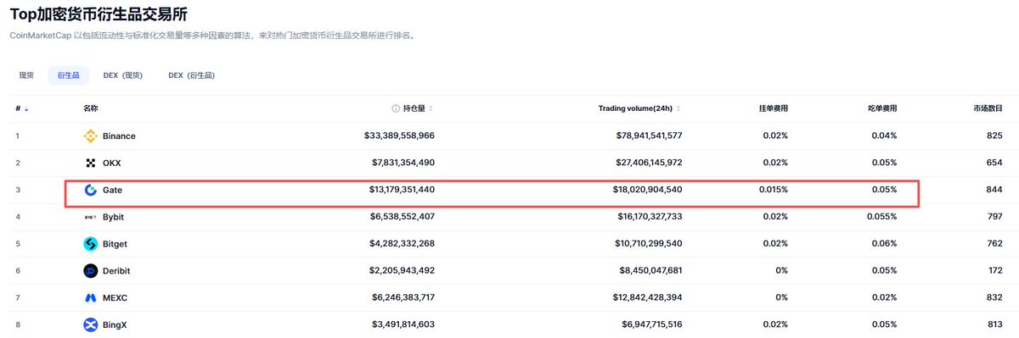This screenshot has height=338, width=1019.
Task: Click the 名称 column header
Action: tap(91, 108)
